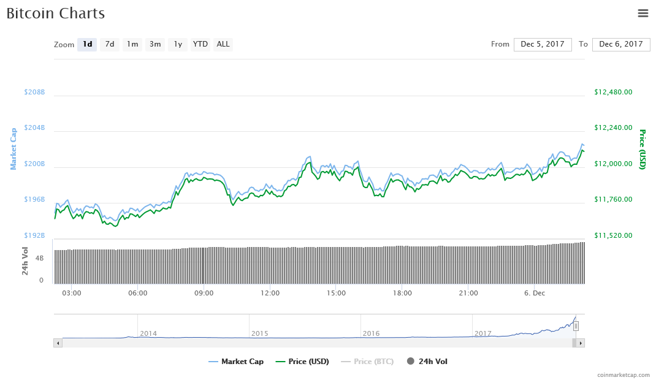The height and width of the screenshot is (380, 656).
Task: Click the $12,240.00 price axis label
Action: 613,127
